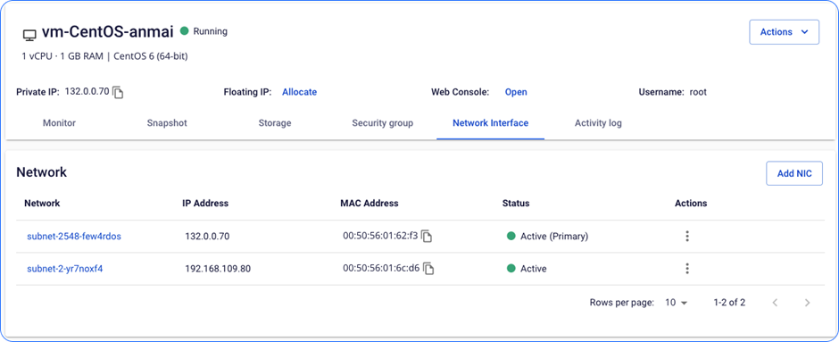
Task: Copy MAC address 00:50:56:01:6c:d6
Action: [x=428, y=269]
